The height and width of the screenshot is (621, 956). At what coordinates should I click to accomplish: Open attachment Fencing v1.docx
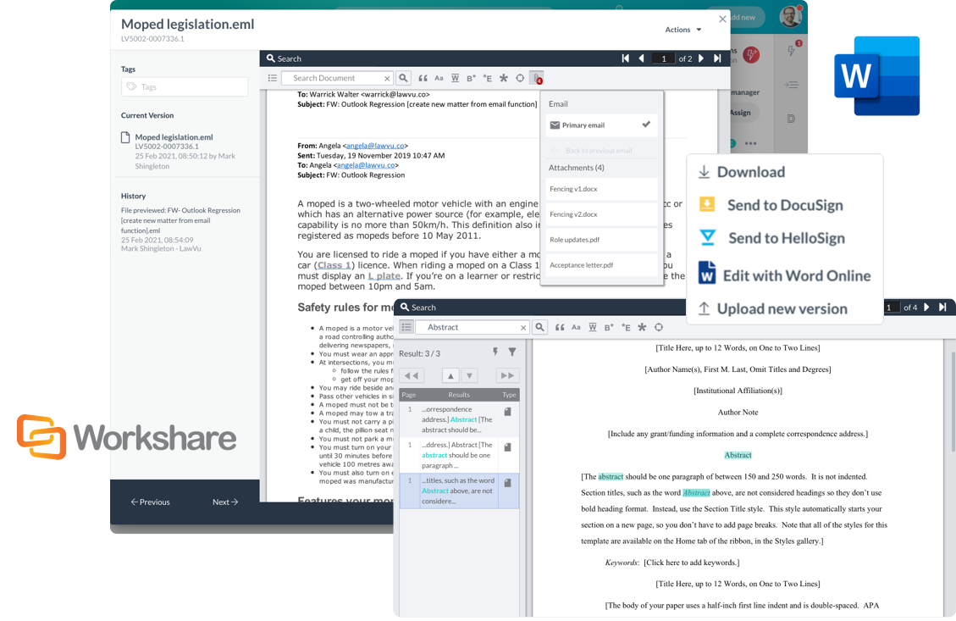(x=600, y=189)
